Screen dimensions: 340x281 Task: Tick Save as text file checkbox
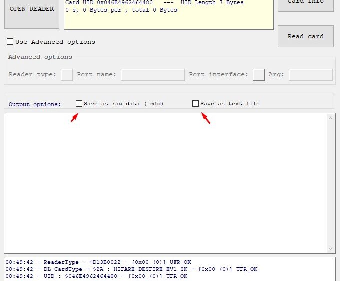[x=195, y=103]
